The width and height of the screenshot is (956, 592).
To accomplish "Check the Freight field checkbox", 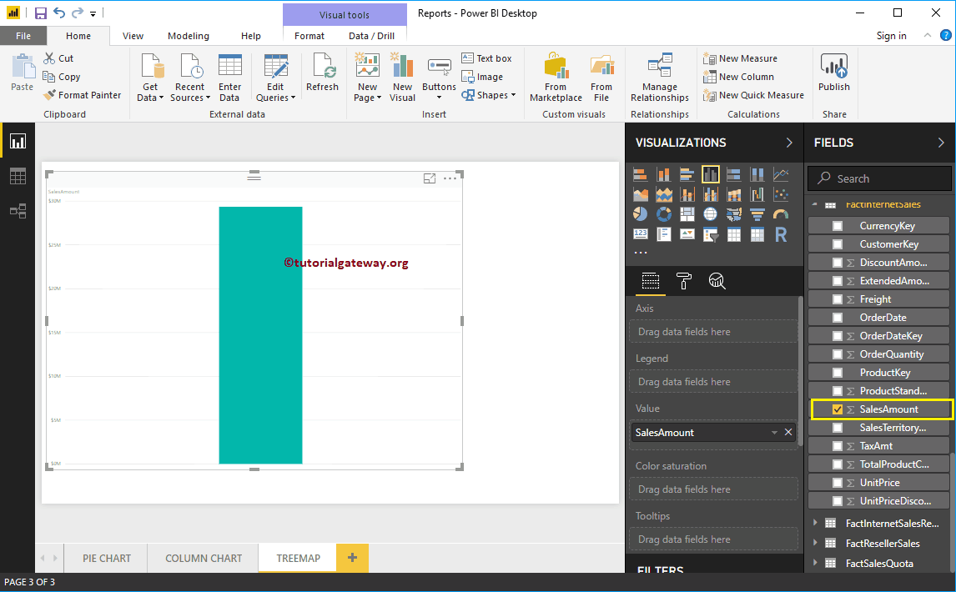I will (x=838, y=299).
